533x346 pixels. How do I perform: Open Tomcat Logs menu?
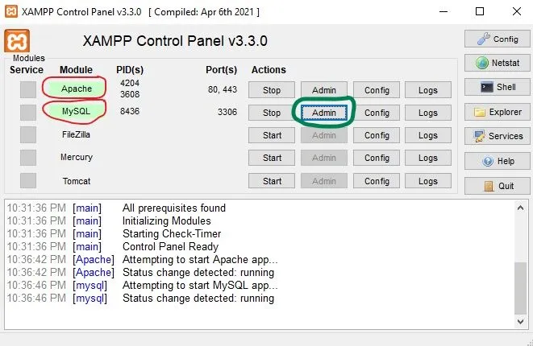click(428, 181)
